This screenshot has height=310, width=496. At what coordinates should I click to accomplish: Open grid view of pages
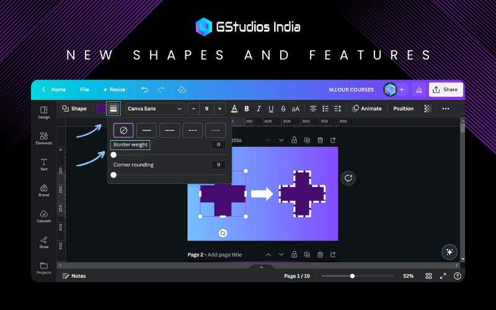tap(428, 276)
